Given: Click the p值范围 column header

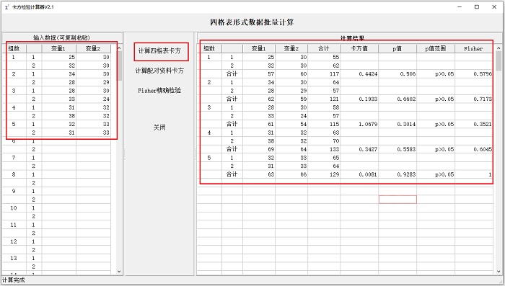Looking at the screenshot, I should (x=436, y=48).
